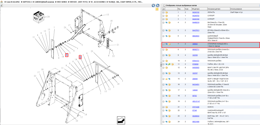Open 18 - ACCESSORIES breadcrumb

98,2
